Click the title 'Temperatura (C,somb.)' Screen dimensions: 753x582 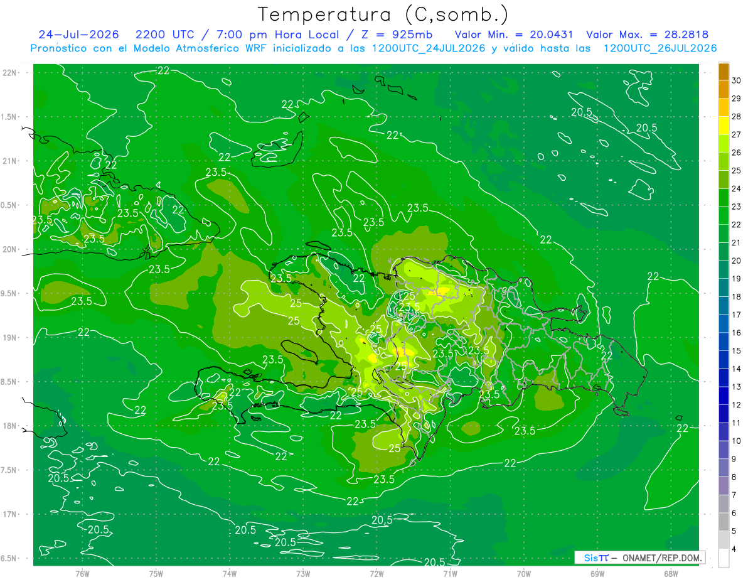(x=383, y=14)
